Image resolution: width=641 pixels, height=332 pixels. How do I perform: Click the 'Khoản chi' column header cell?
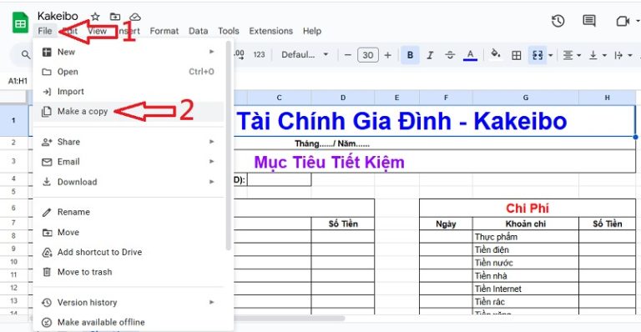(x=525, y=224)
